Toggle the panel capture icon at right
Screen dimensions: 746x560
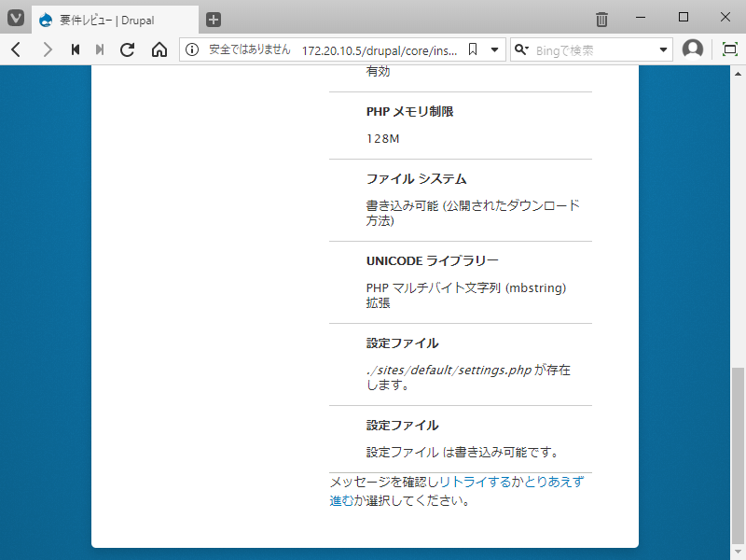point(729,49)
